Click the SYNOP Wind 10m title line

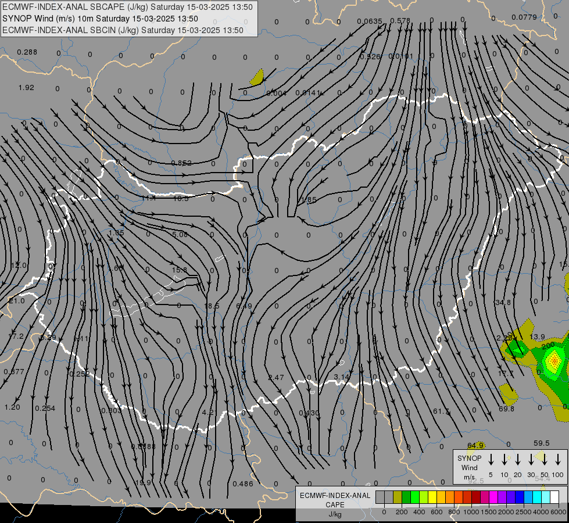pyautogui.click(x=100, y=19)
